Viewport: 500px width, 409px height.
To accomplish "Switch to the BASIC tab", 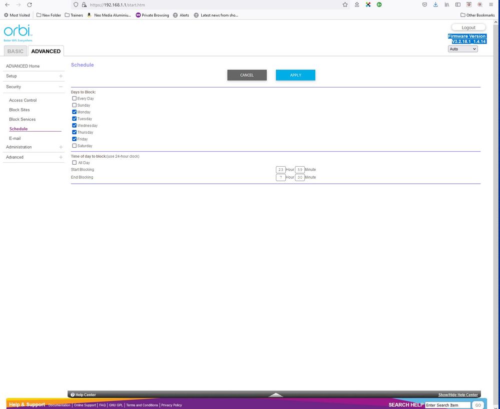I will [x=16, y=51].
